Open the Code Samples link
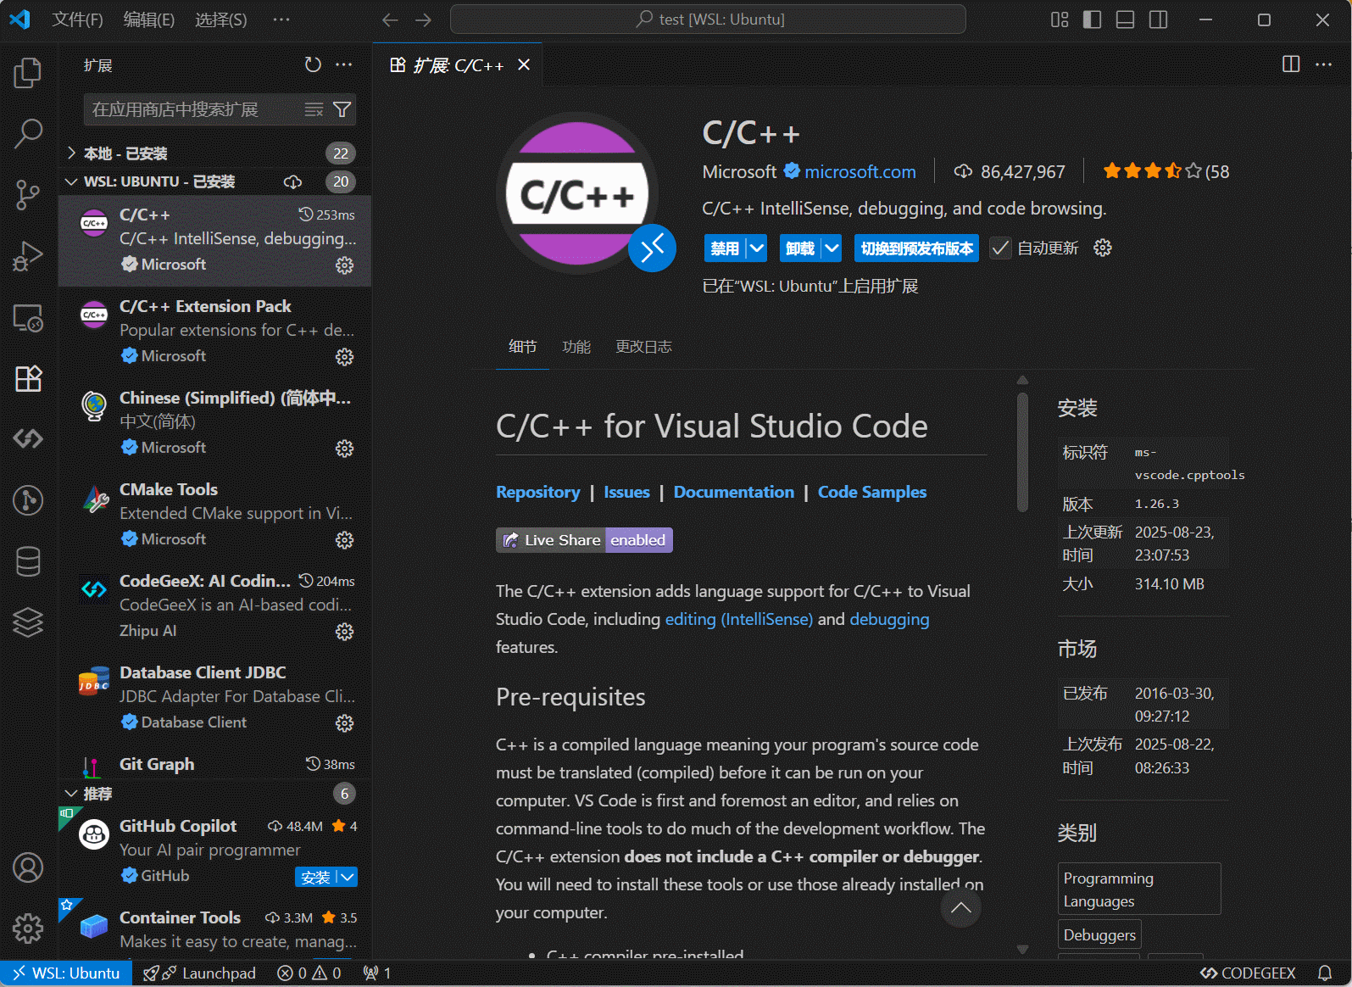This screenshot has width=1352, height=987. [872, 492]
